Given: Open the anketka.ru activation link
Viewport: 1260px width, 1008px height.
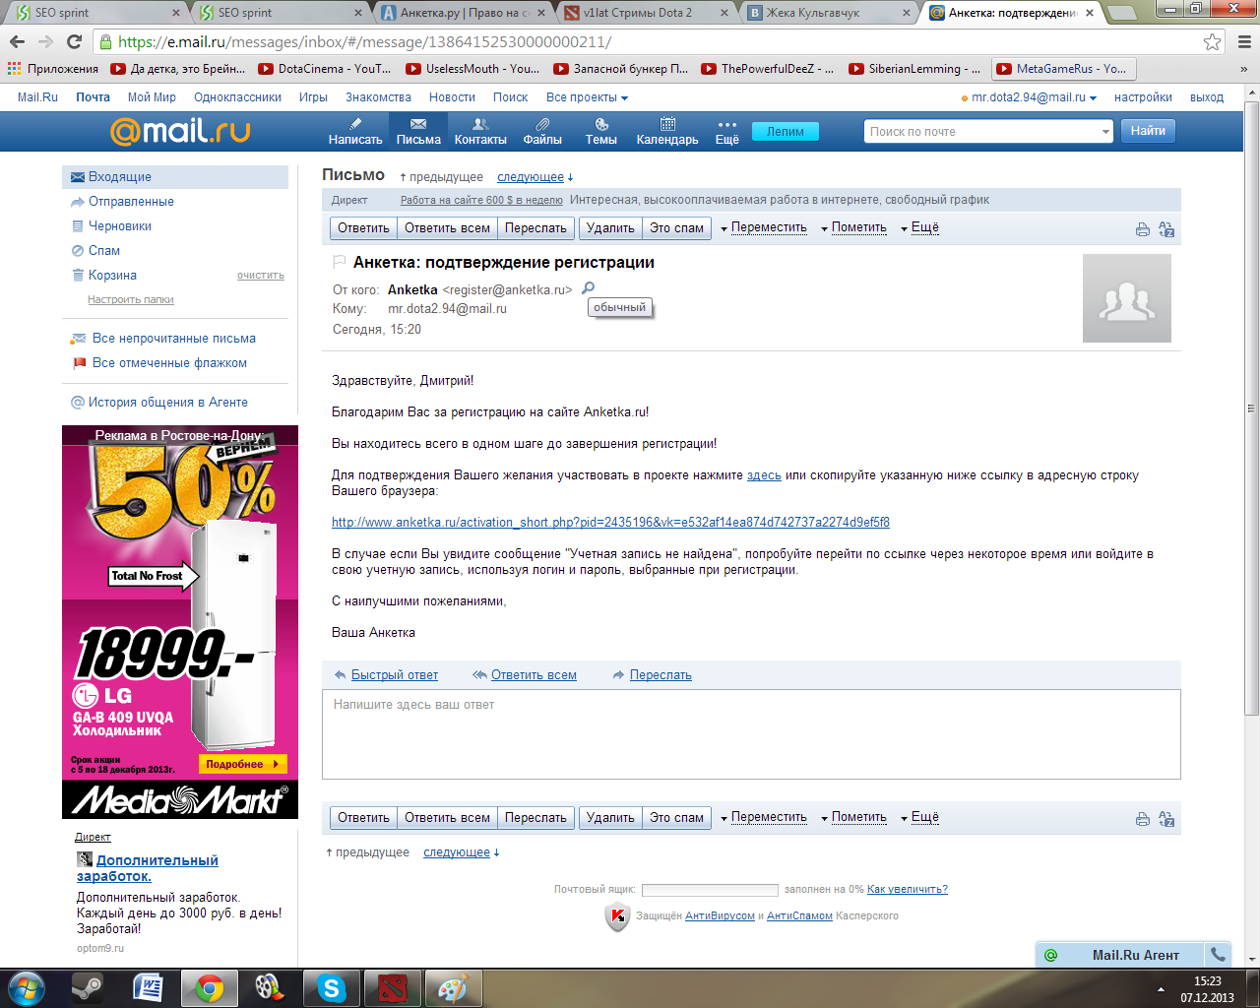Looking at the screenshot, I should (x=610, y=523).
